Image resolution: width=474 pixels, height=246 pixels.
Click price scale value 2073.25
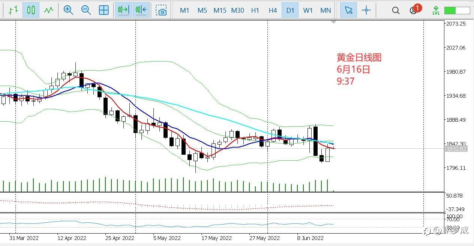coord(456,24)
